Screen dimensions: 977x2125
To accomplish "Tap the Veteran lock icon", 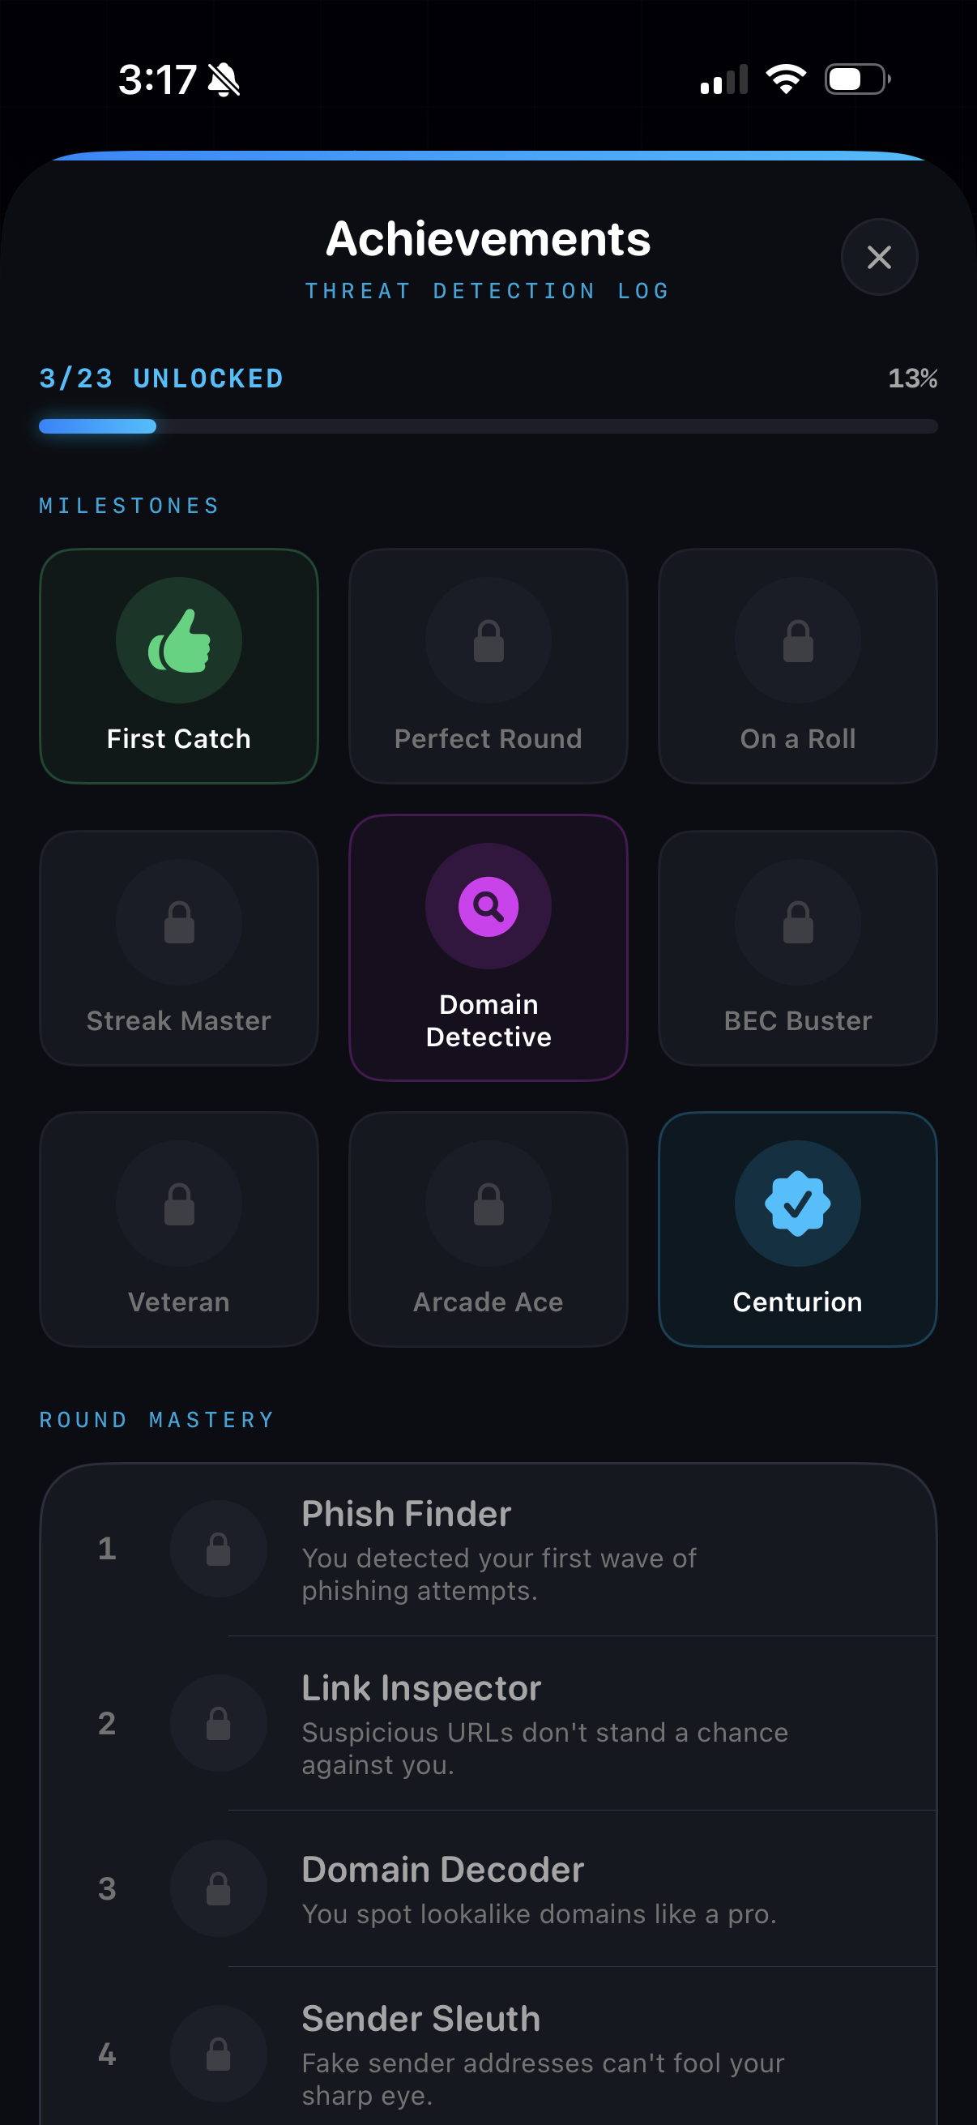I will pos(179,1204).
